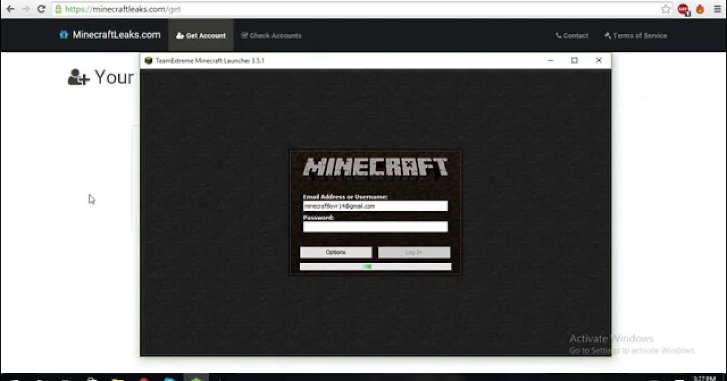Screen dimensions: 727x381
Task: Click the Password input field
Action: [x=374, y=227]
